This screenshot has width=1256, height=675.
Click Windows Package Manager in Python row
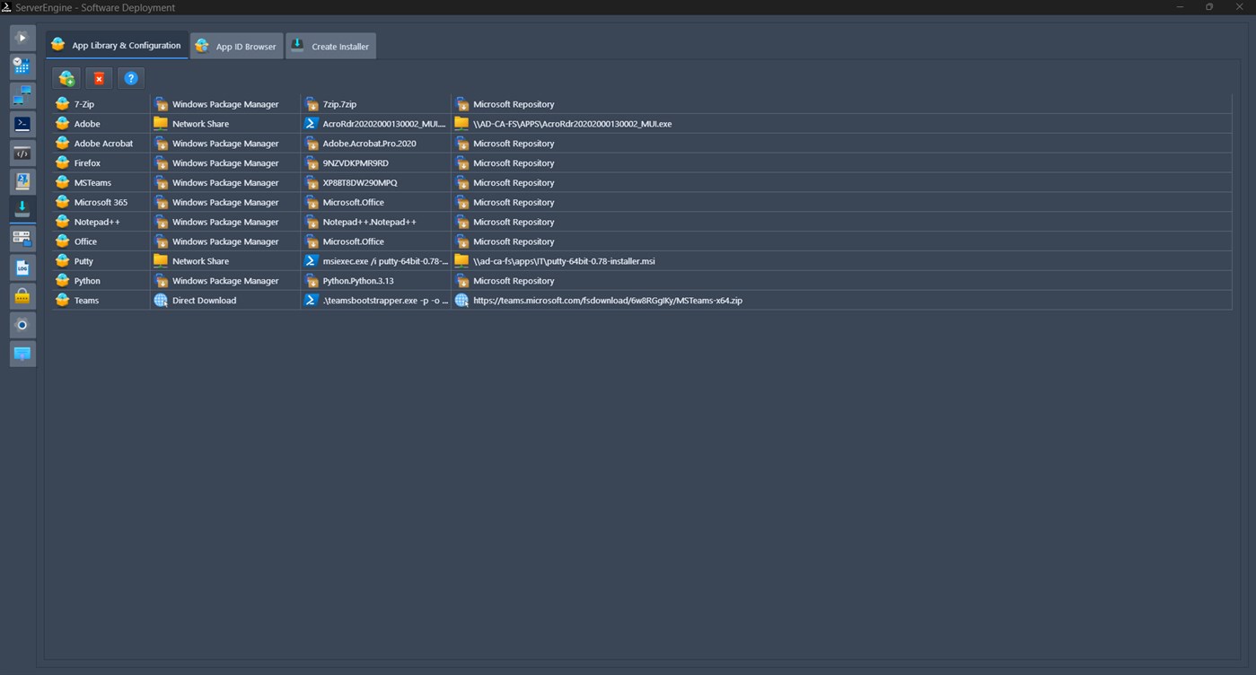[225, 281]
